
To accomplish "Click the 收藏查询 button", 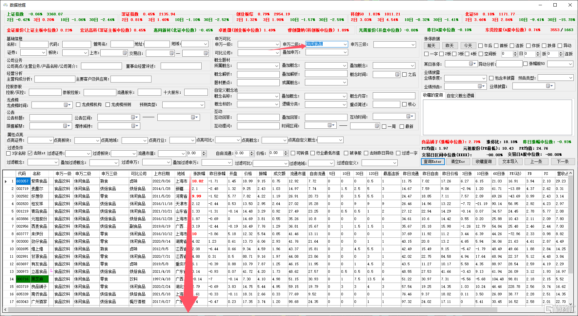I will click(x=484, y=161).
